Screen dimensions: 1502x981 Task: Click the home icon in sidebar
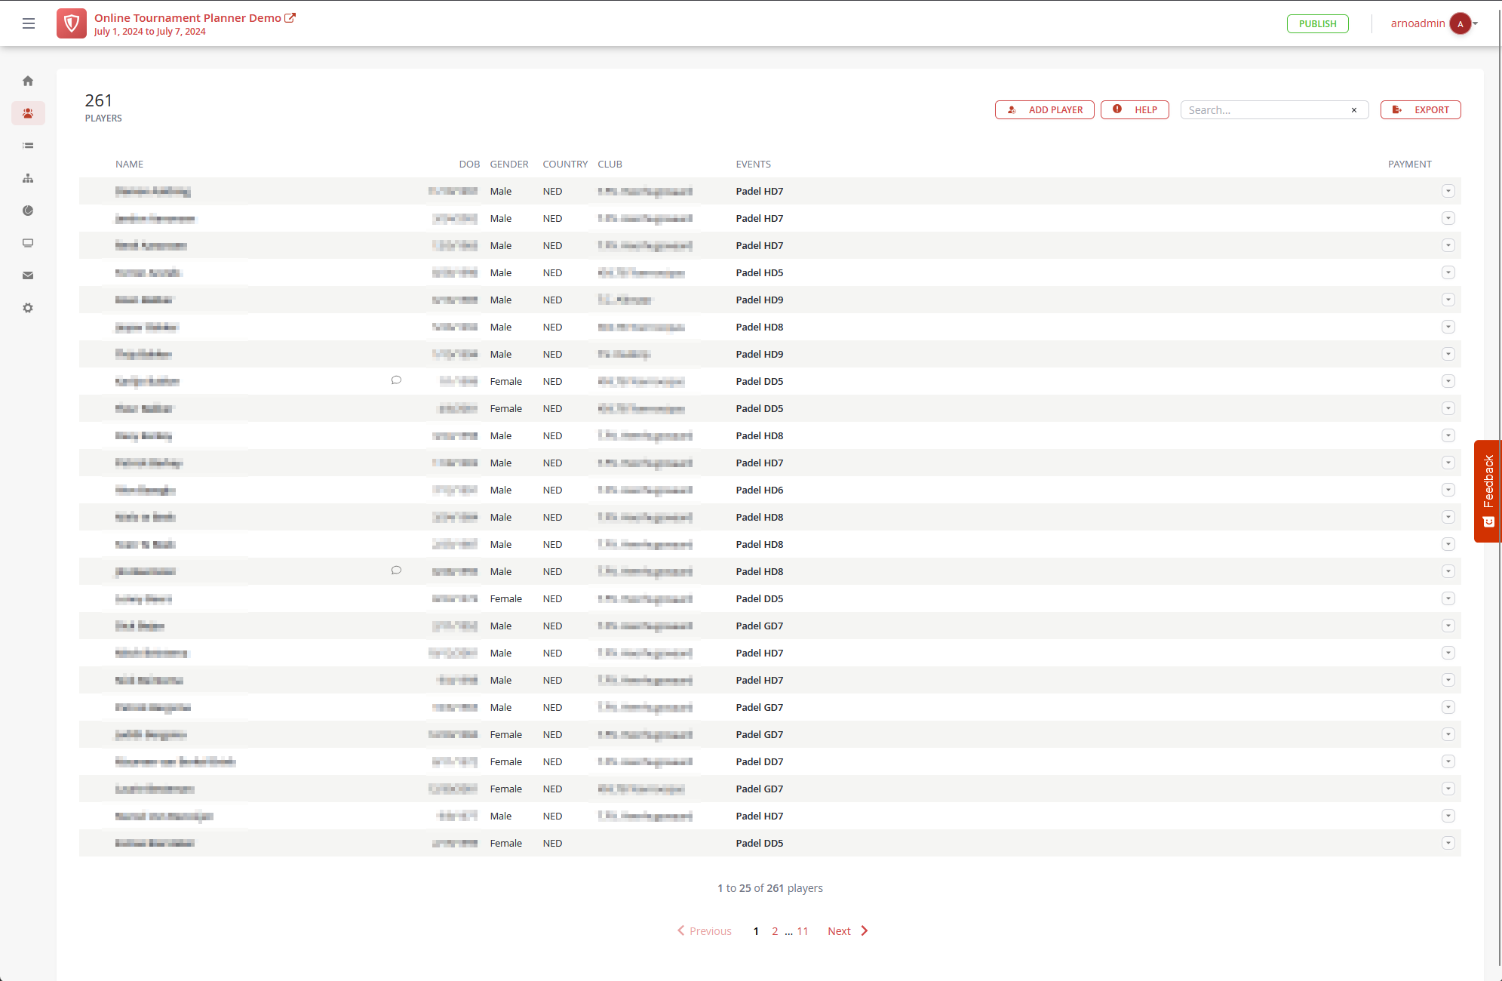tap(28, 81)
